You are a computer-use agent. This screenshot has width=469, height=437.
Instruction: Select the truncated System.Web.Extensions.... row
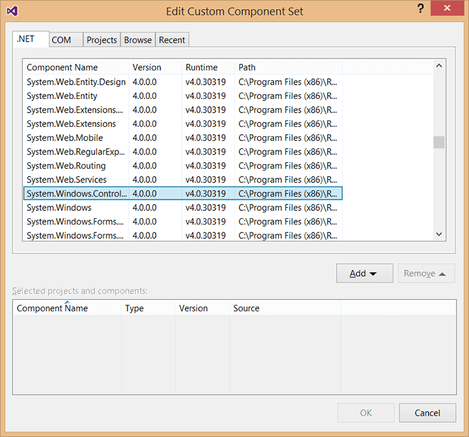pyautogui.click(x=183, y=110)
